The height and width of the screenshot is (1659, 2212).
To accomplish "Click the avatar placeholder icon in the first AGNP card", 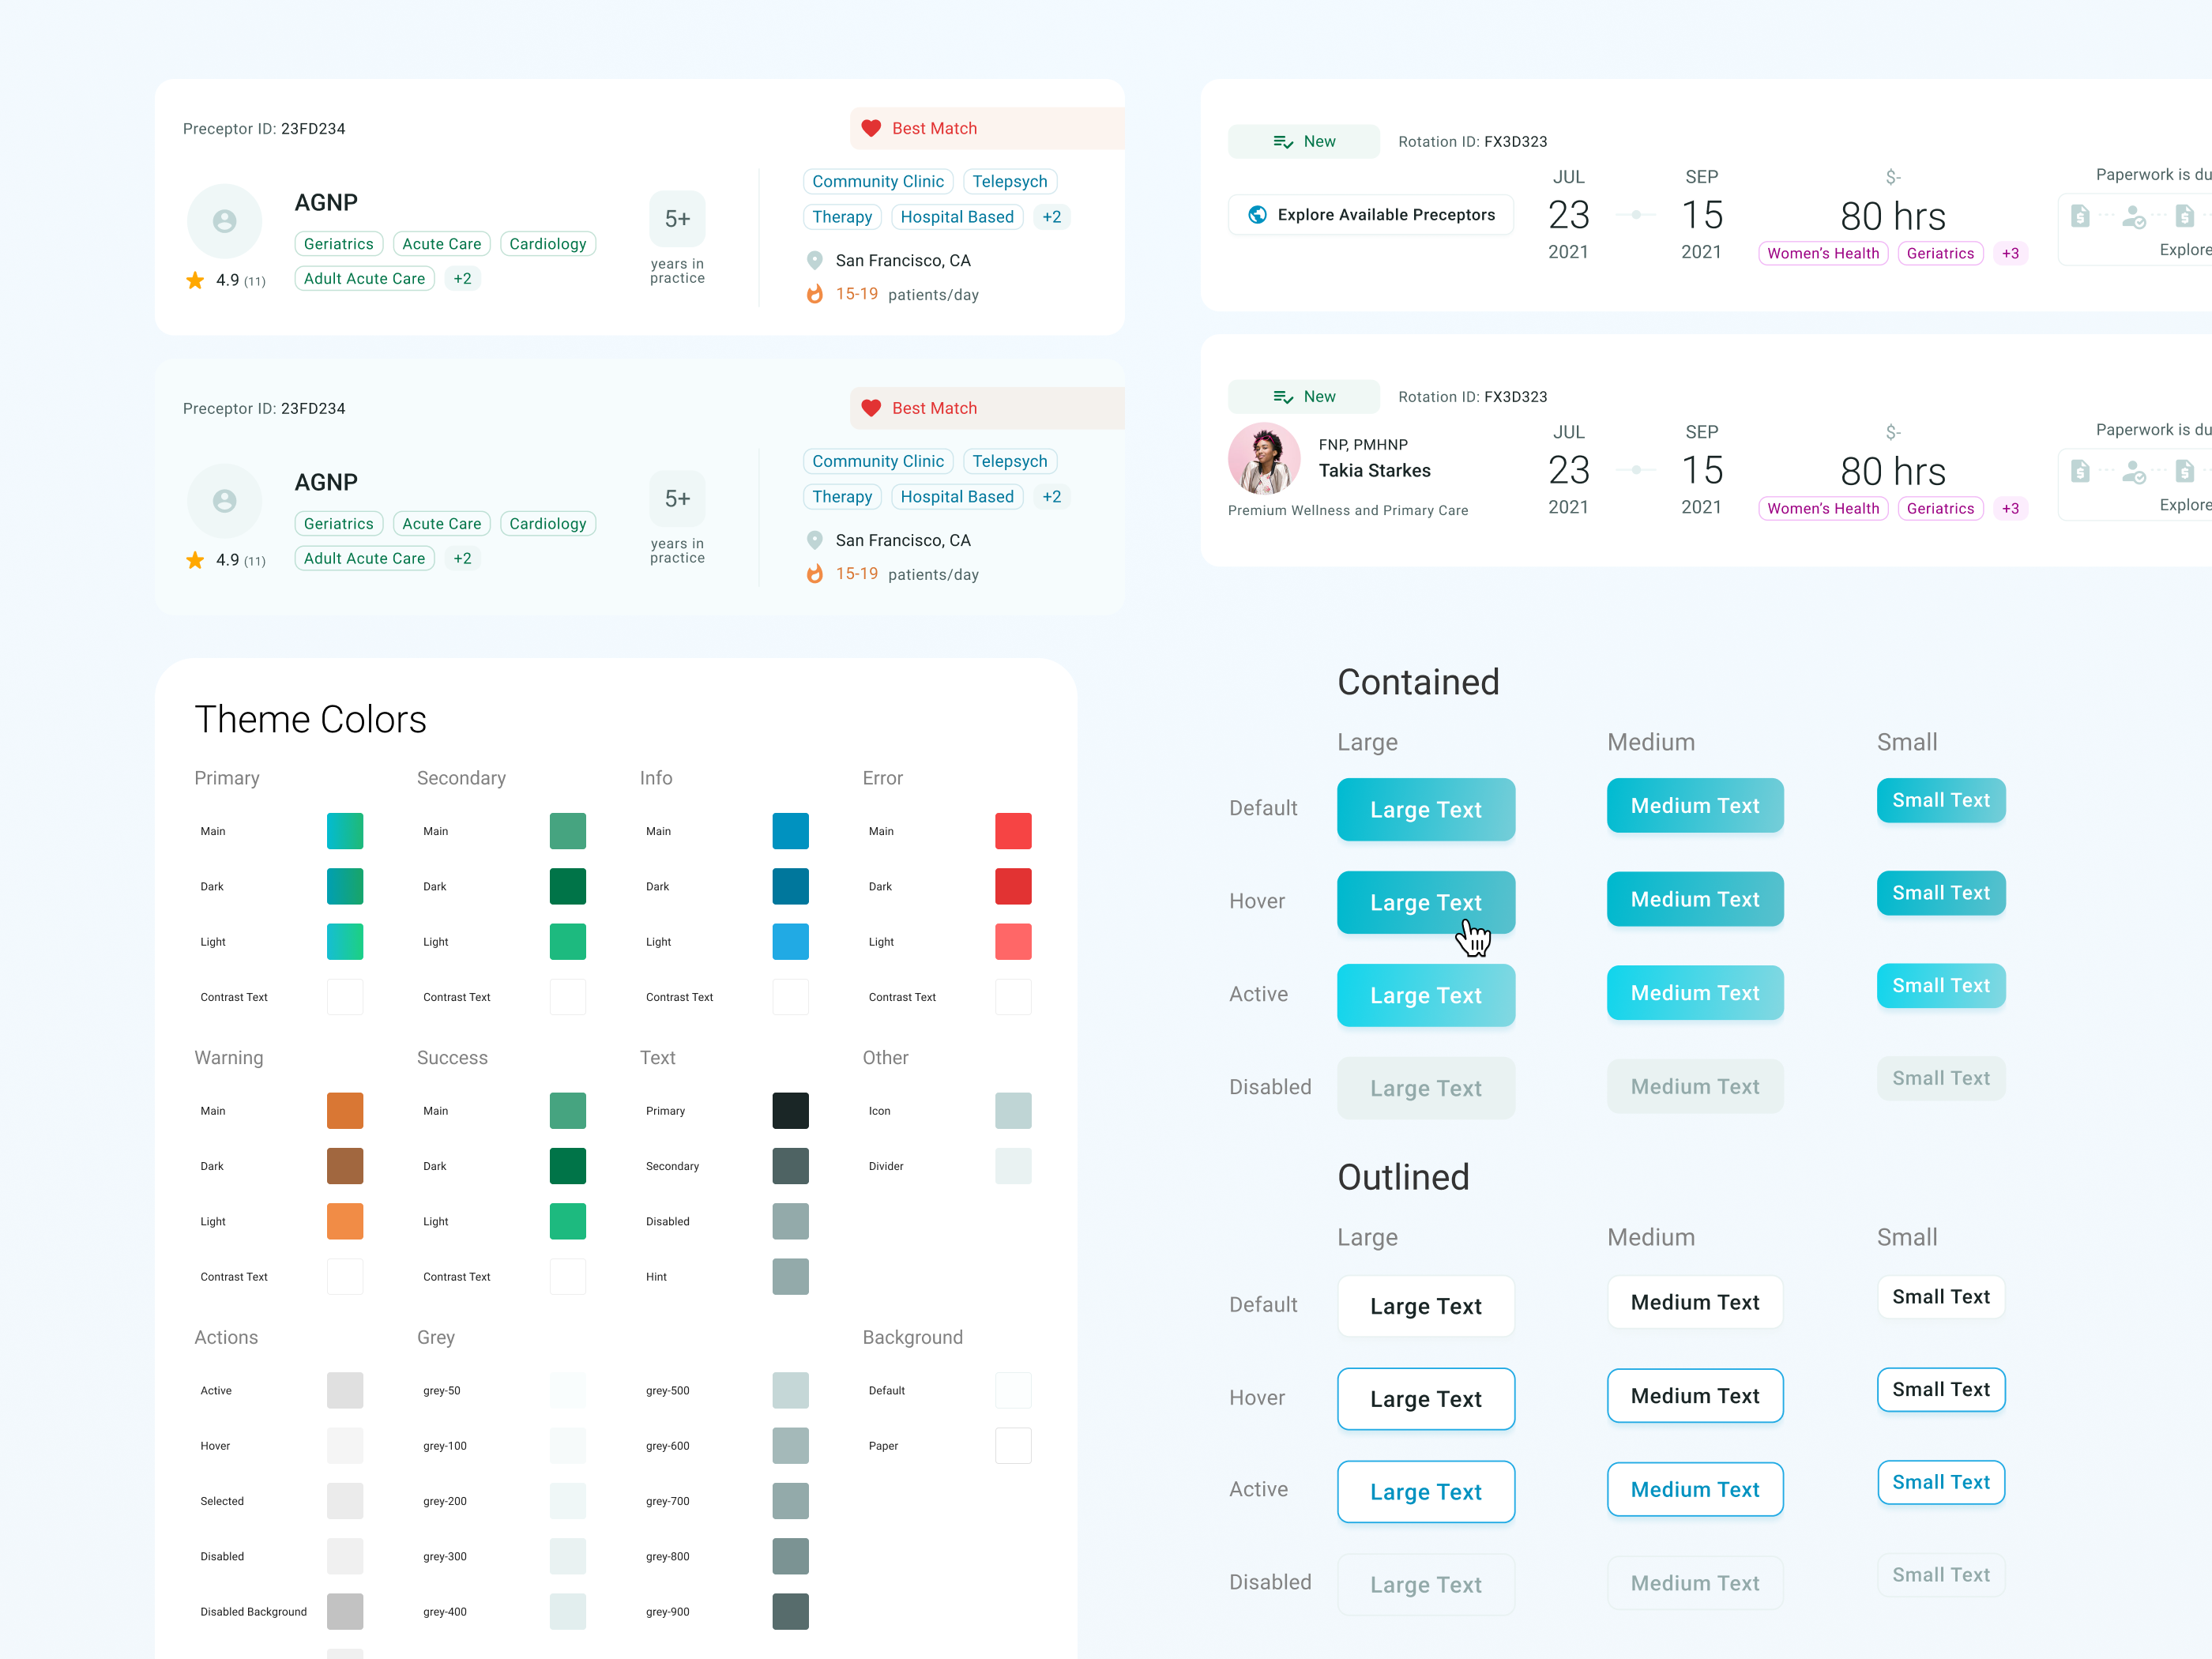I will [x=225, y=221].
